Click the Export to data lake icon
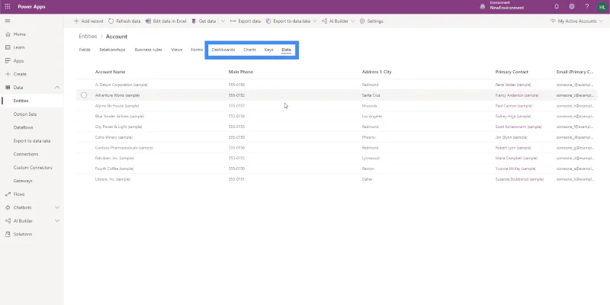Viewport: 610px width, 305px height. click(x=268, y=21)
